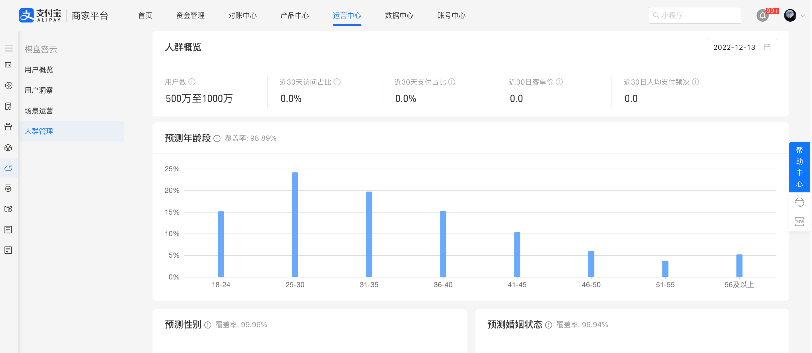Click the gift box icon in the sidebar
The image size is (812, 353).
9,127
